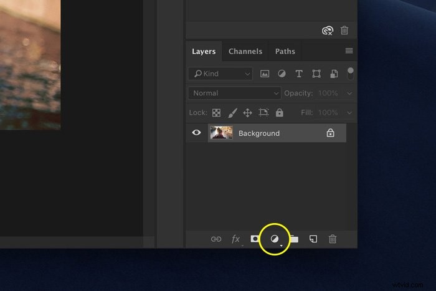This screenshot has width=436, height=291.
Task: Switch to the Paths tab
Action: (x=285, y=51)
